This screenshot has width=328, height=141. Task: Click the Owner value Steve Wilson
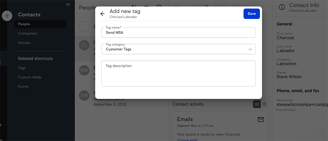click(289, 77)
